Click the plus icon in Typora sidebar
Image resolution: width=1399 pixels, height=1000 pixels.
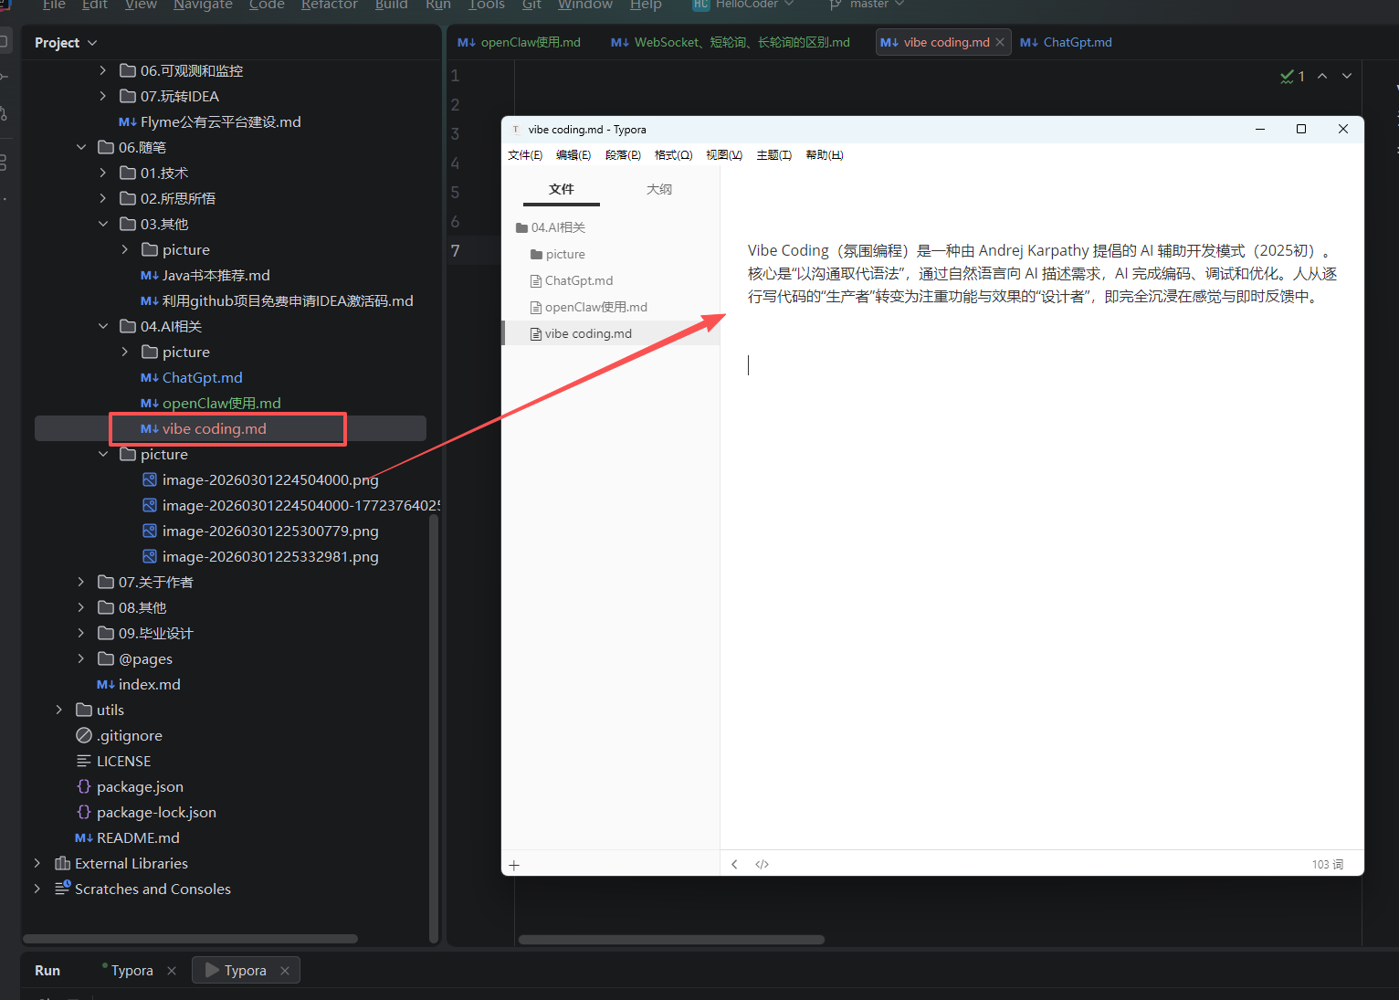514,865
